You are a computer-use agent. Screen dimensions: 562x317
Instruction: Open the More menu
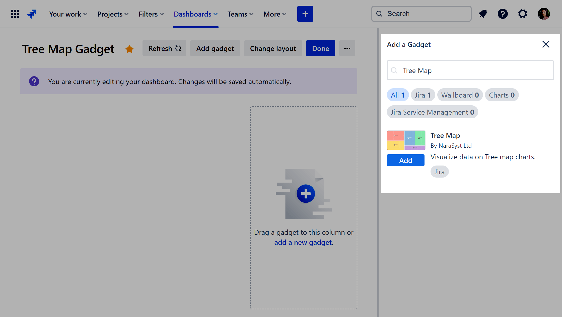274,14
